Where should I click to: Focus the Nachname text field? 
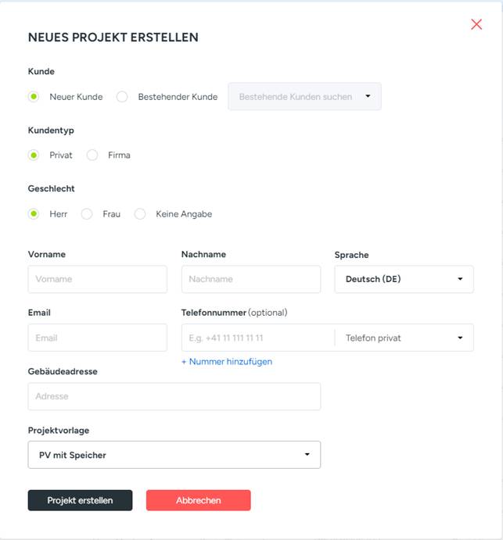250,279
